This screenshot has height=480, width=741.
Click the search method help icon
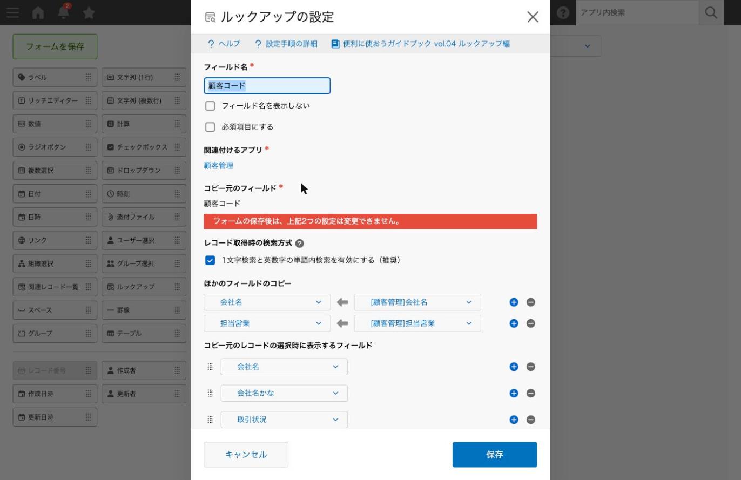click(300, 244)
